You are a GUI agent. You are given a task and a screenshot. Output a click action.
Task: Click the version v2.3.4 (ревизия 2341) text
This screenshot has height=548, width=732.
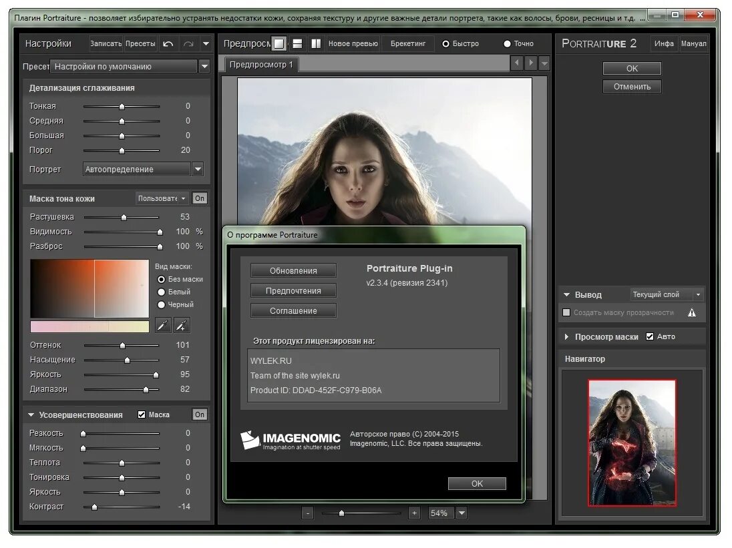407,282
